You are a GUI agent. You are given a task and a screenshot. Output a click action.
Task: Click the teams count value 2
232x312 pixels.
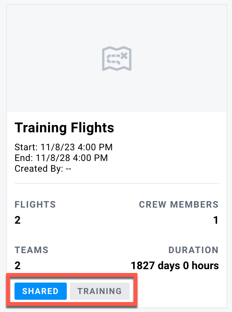coord(18,266)
